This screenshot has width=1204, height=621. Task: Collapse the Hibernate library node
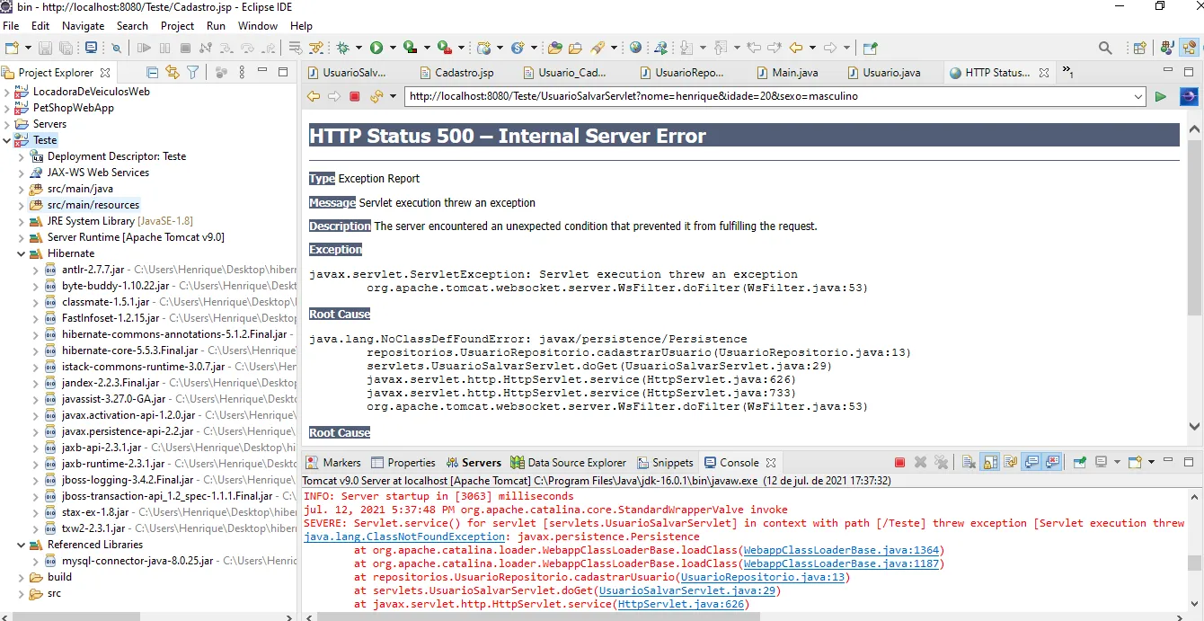pyautogui.click(x=22, y=253)
